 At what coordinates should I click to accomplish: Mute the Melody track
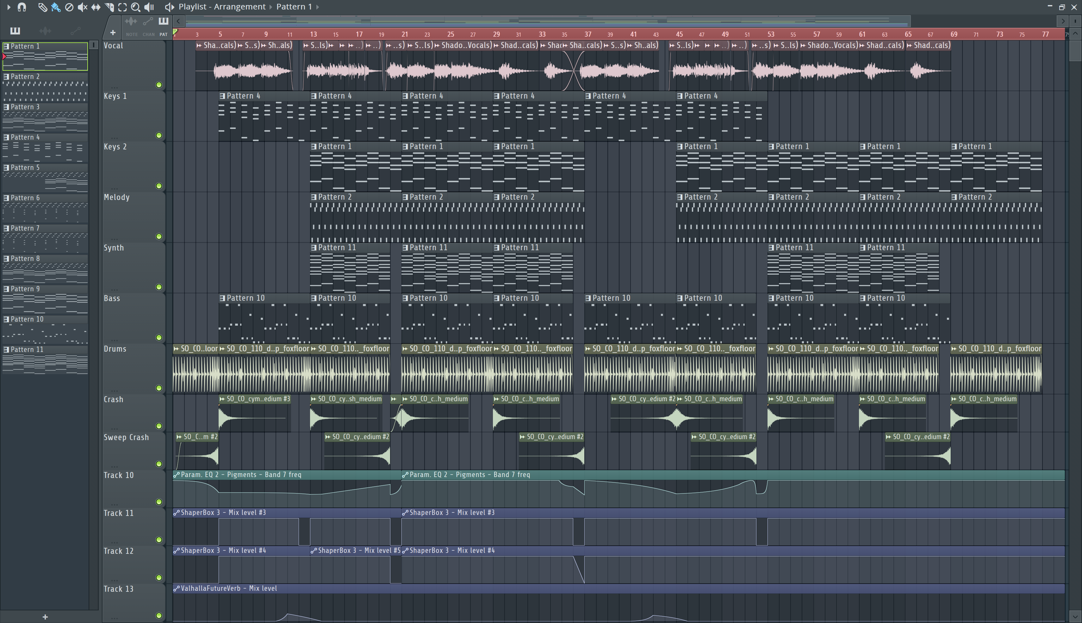(x=159, y=236)
